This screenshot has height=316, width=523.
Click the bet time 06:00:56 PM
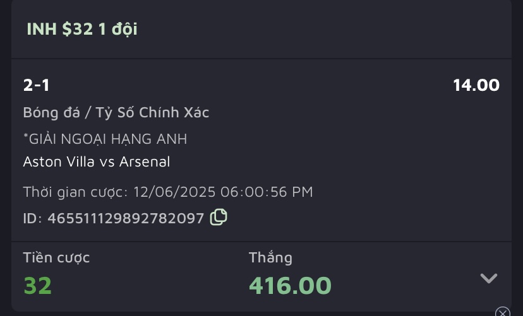click(x=267, y=192)
